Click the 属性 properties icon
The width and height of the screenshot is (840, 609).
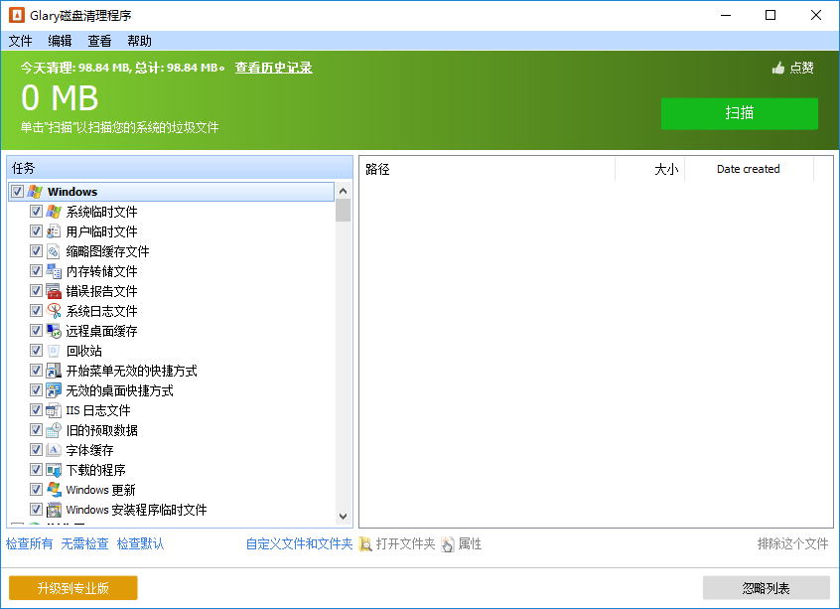[x=448, y=544]
